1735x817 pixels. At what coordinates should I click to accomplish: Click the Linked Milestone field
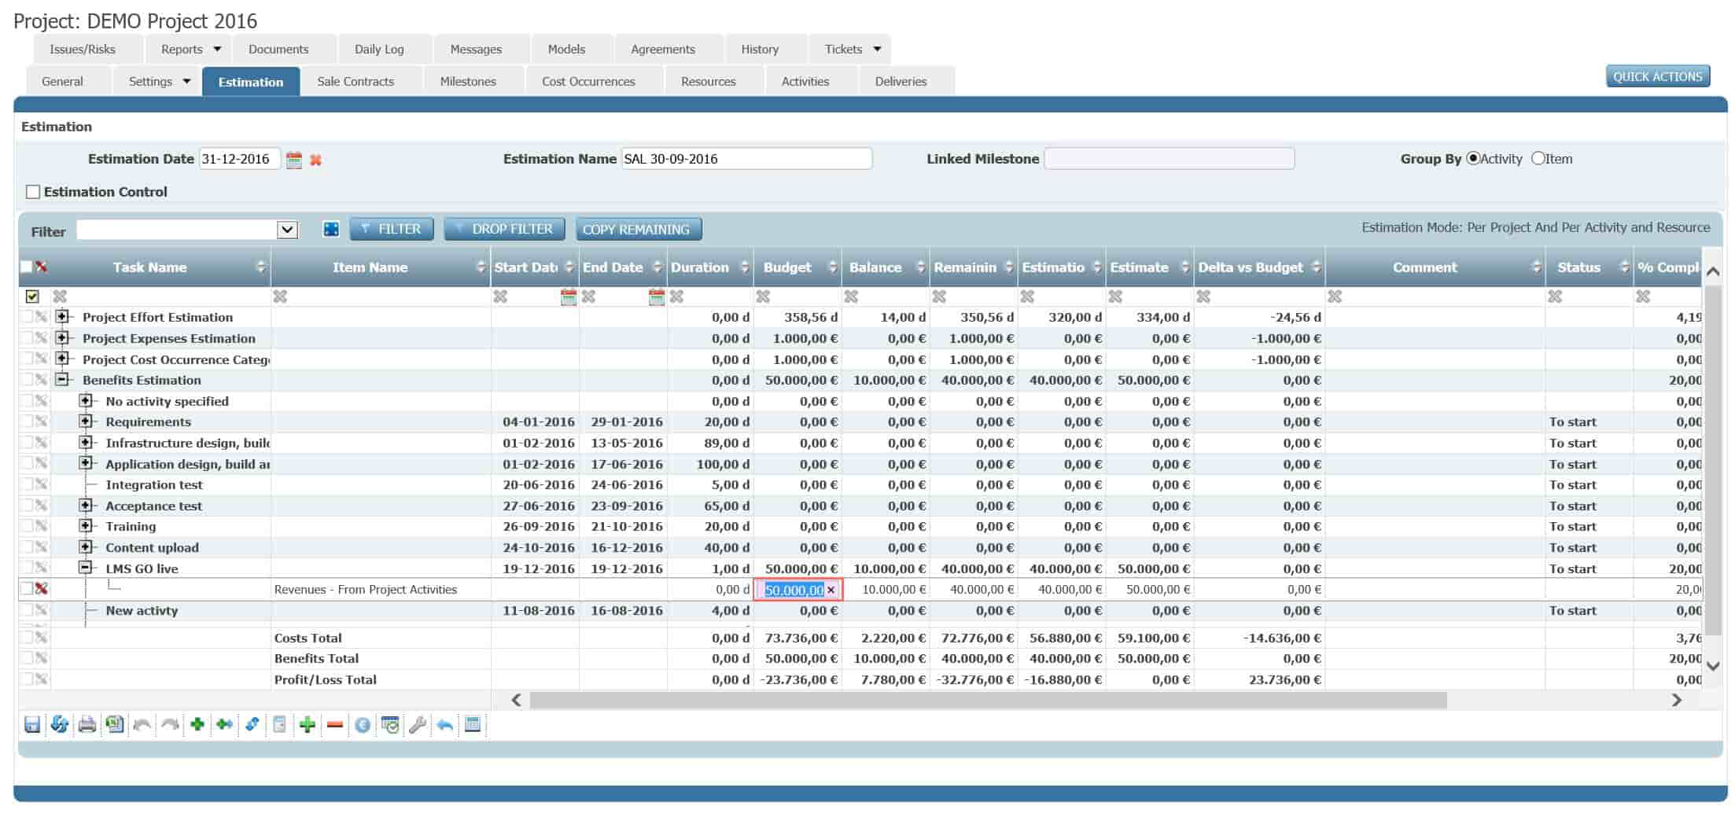(1169, 159)
